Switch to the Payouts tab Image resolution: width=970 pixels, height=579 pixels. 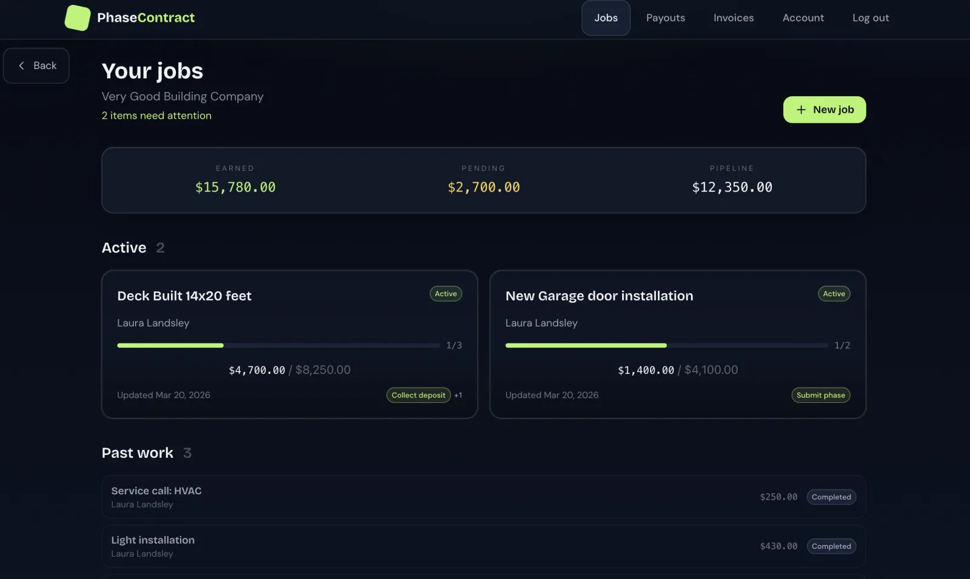coord(665,18)
